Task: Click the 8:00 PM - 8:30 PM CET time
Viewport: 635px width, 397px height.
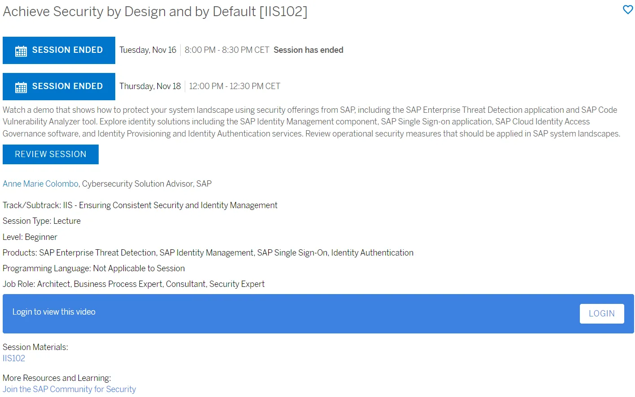Action: 226,50
